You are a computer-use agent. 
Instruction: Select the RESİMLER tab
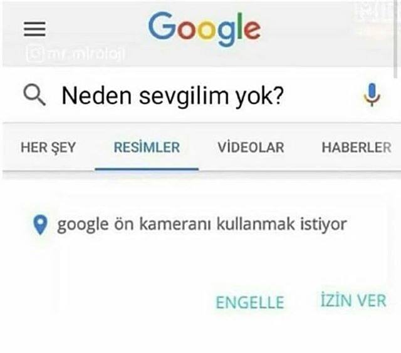point(147,147)
